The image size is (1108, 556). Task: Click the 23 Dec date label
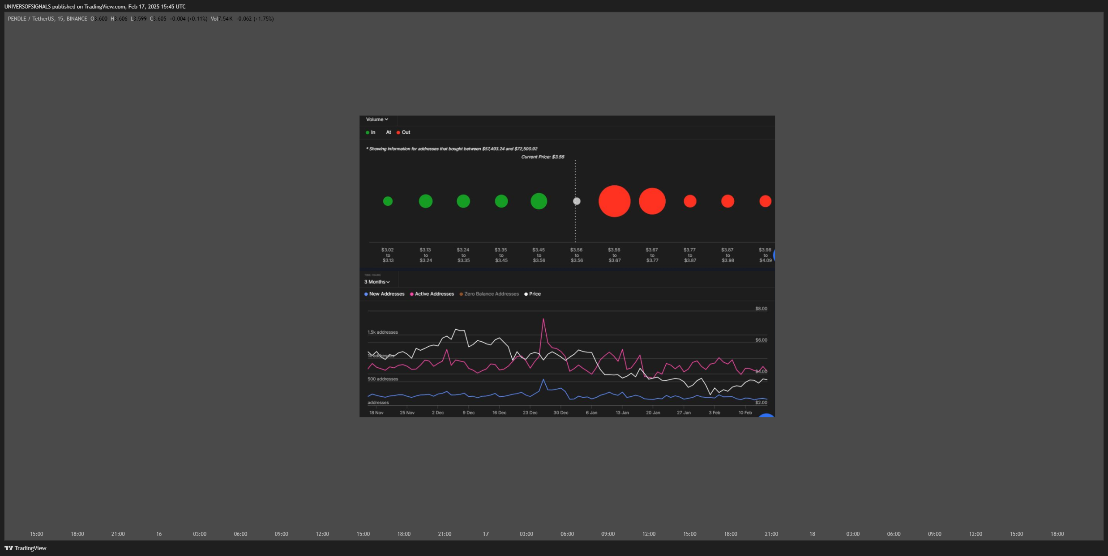pyautogui.click(x=530, y=413)
